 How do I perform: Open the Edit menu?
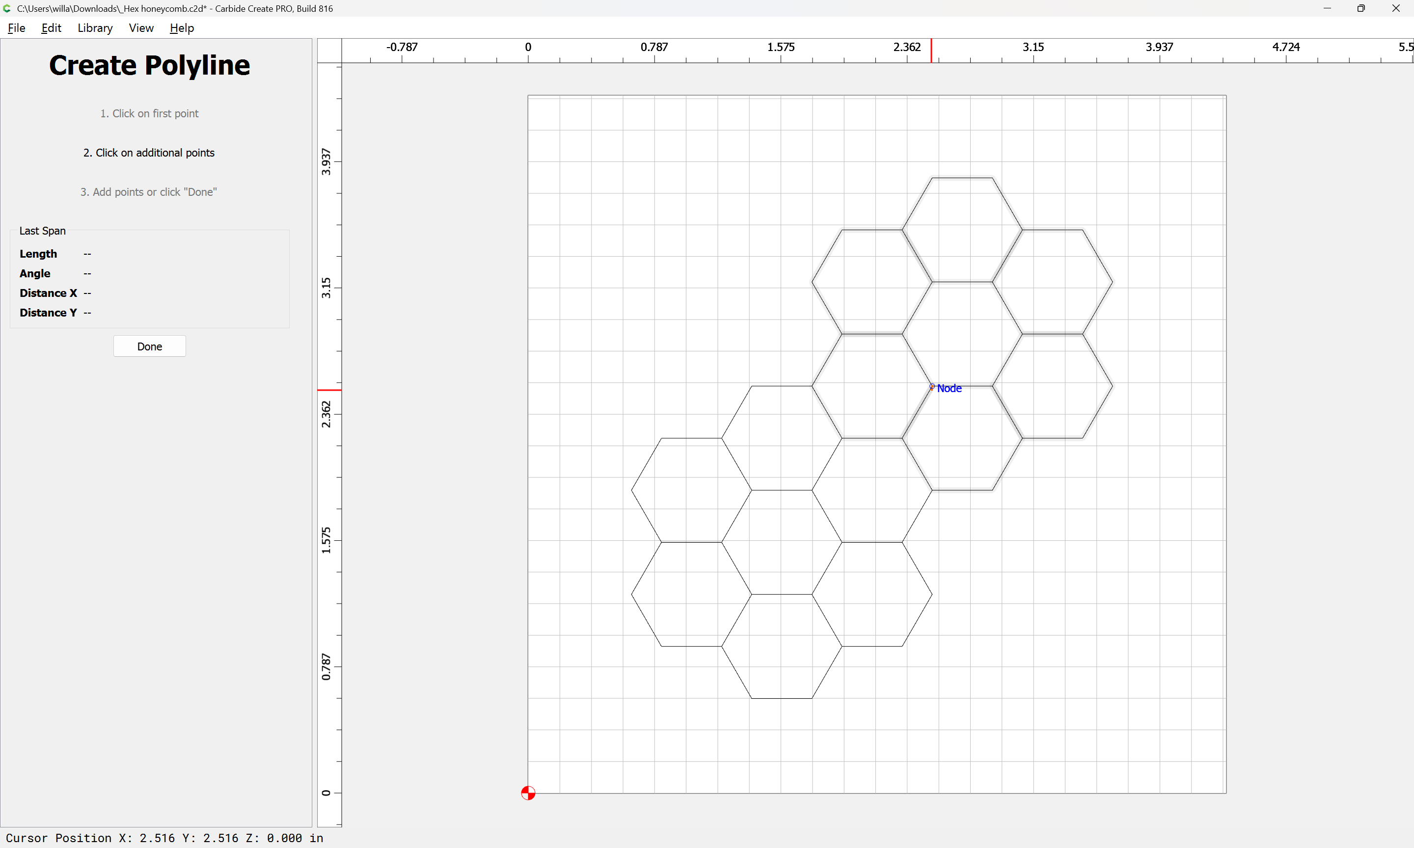[x=51, y=28]
